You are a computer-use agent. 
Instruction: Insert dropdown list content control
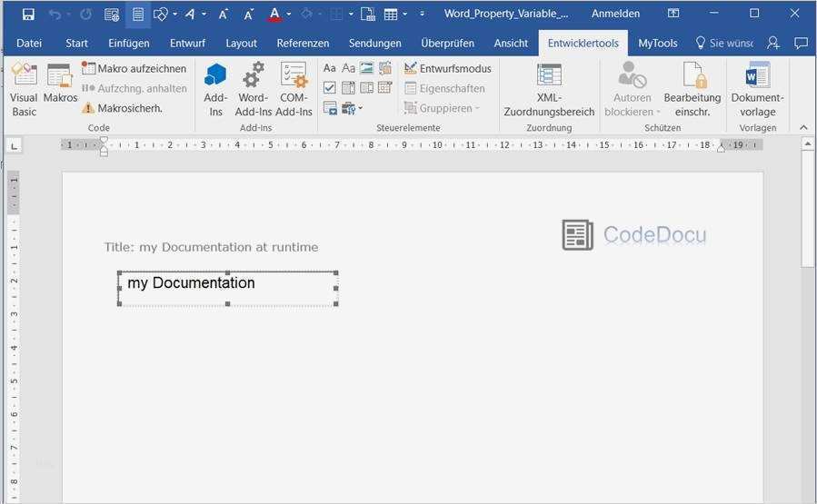tap(367, 87)
